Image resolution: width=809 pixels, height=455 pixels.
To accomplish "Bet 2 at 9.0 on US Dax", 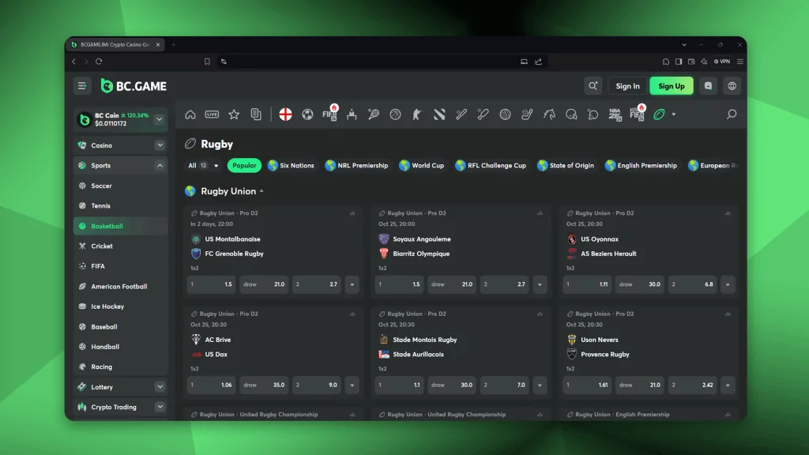I will tap(316, 385).
